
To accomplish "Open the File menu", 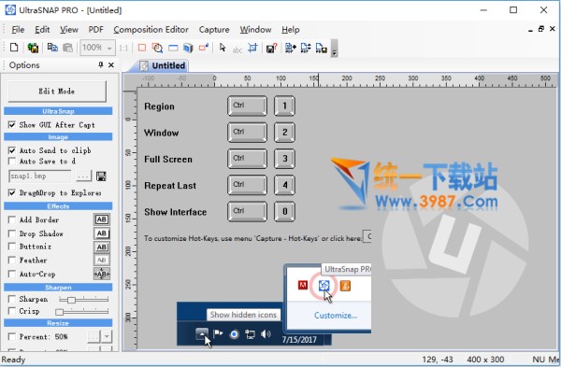I will tap(18, 30).
